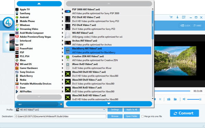Open Portable Multimedia Devices category
This screenshot has width=205, height=128.
[39, 84]
